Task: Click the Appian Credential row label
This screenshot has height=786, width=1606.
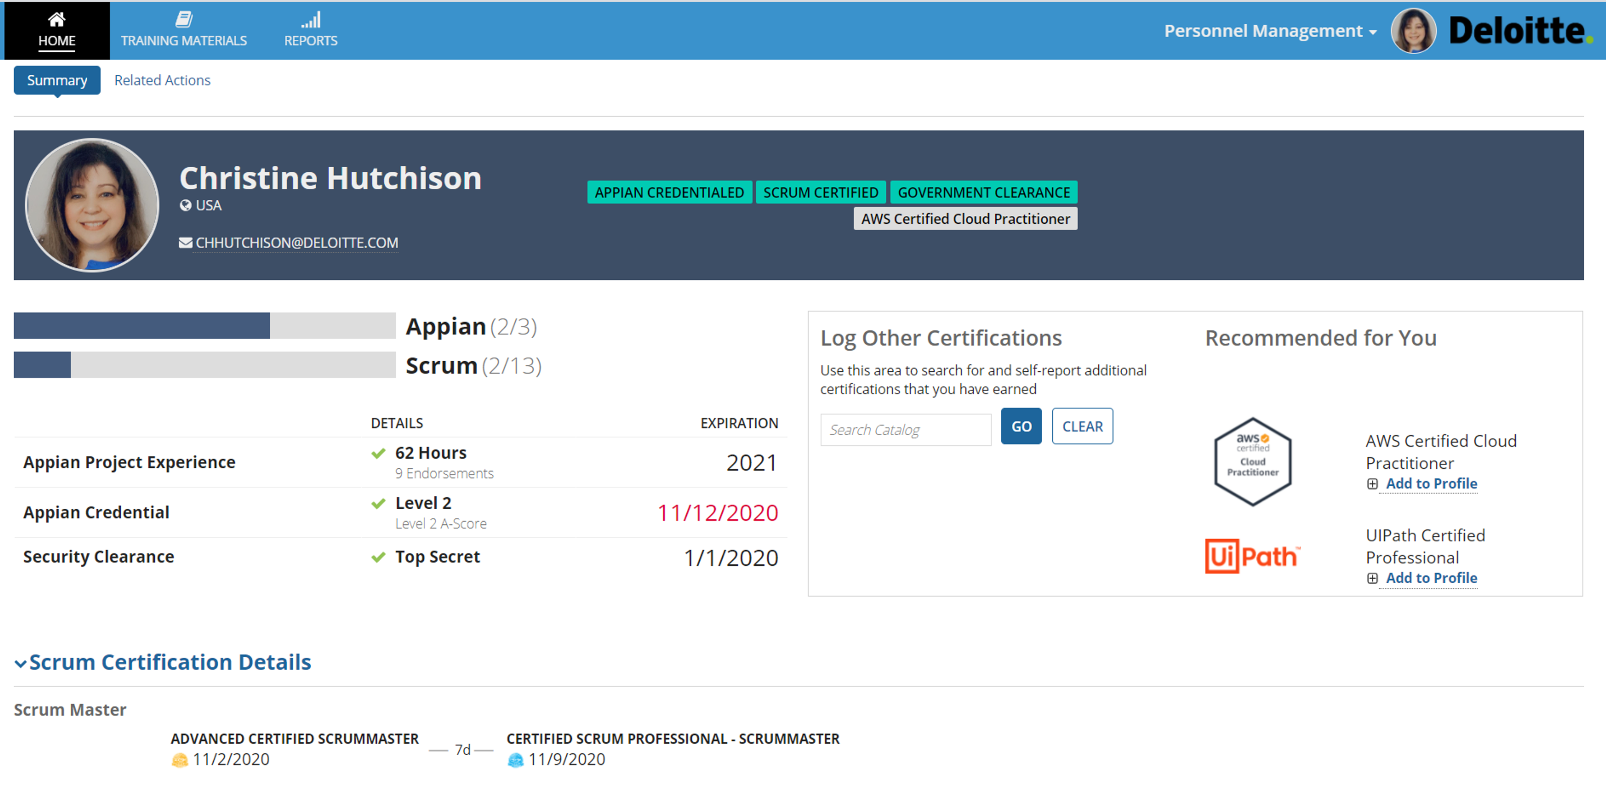Action: tap(96, 513)
